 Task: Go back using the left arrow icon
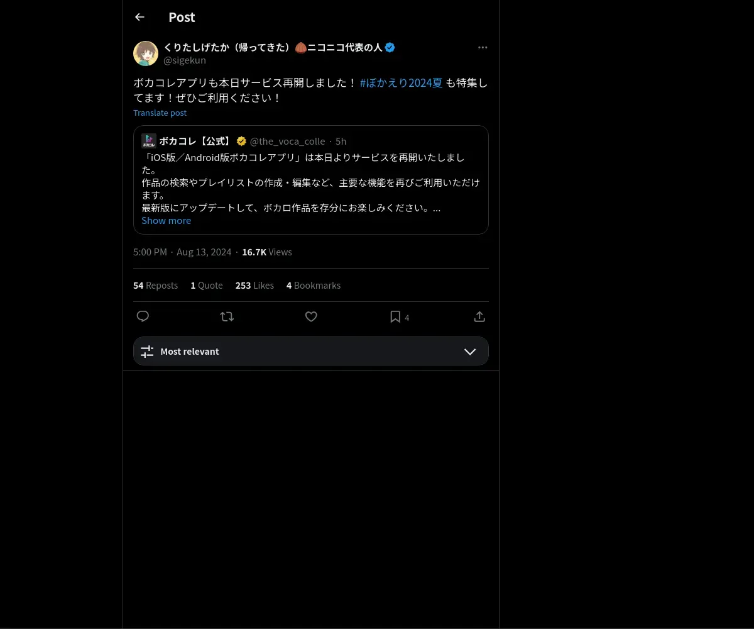[139, 17]
